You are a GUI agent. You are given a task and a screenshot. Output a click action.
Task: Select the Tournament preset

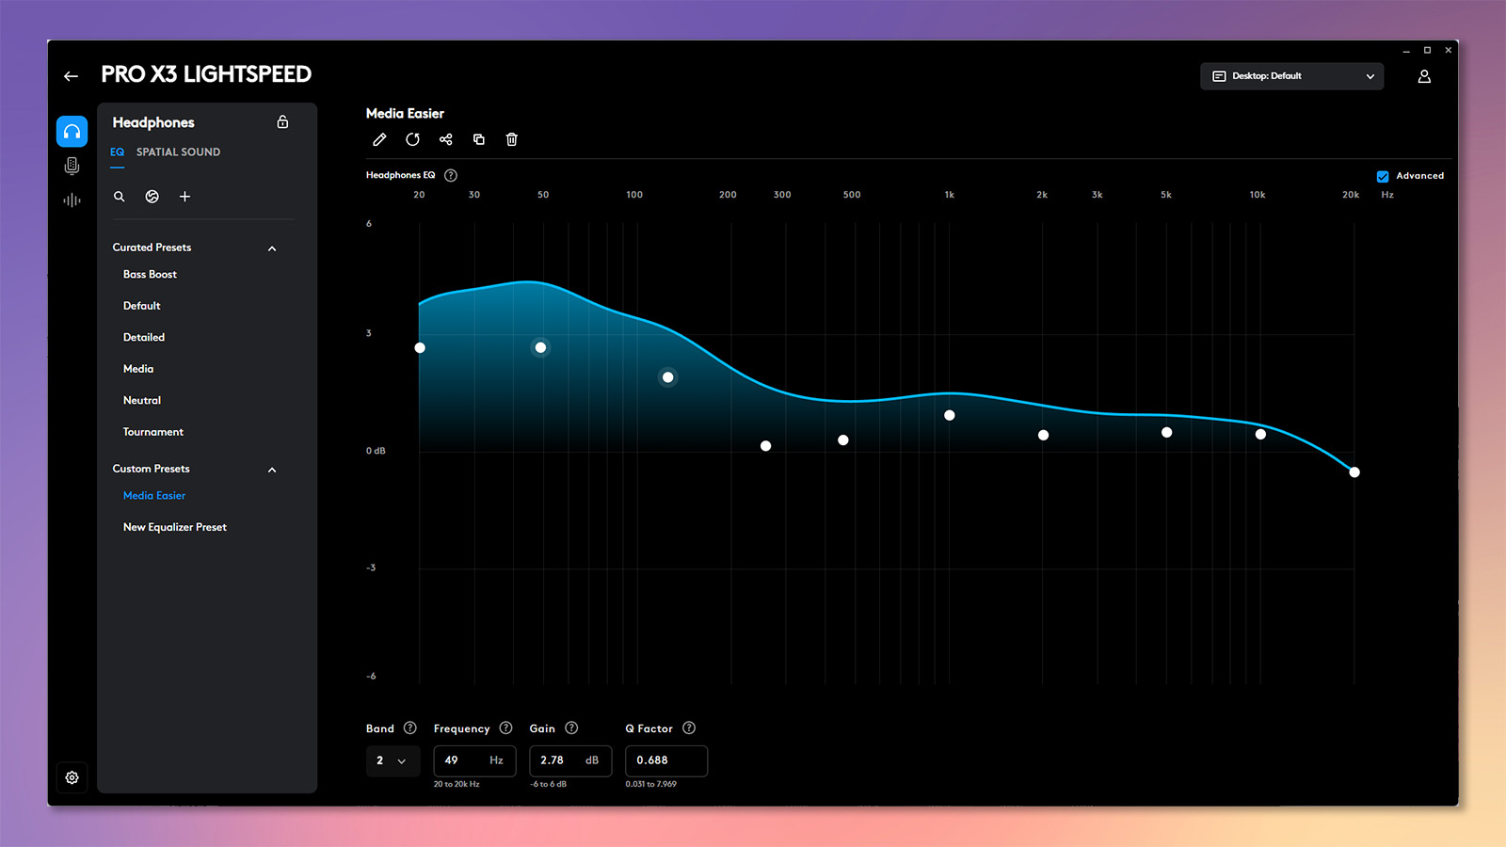(x=152, y=432)
